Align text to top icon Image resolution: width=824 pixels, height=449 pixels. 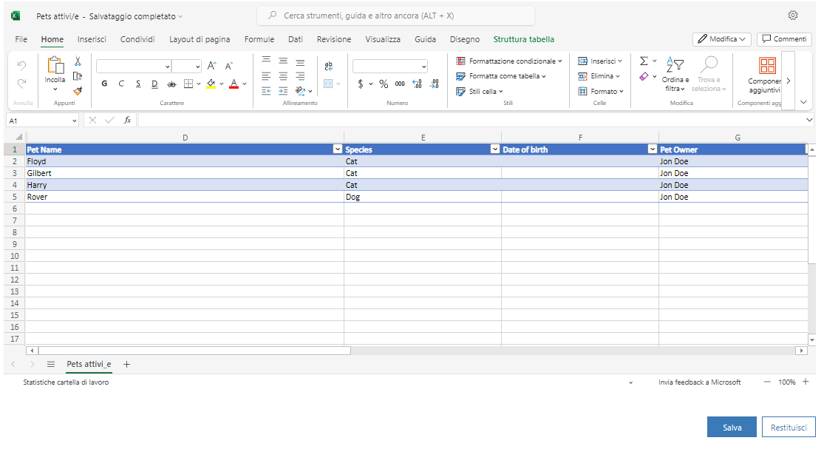point(267,61)
